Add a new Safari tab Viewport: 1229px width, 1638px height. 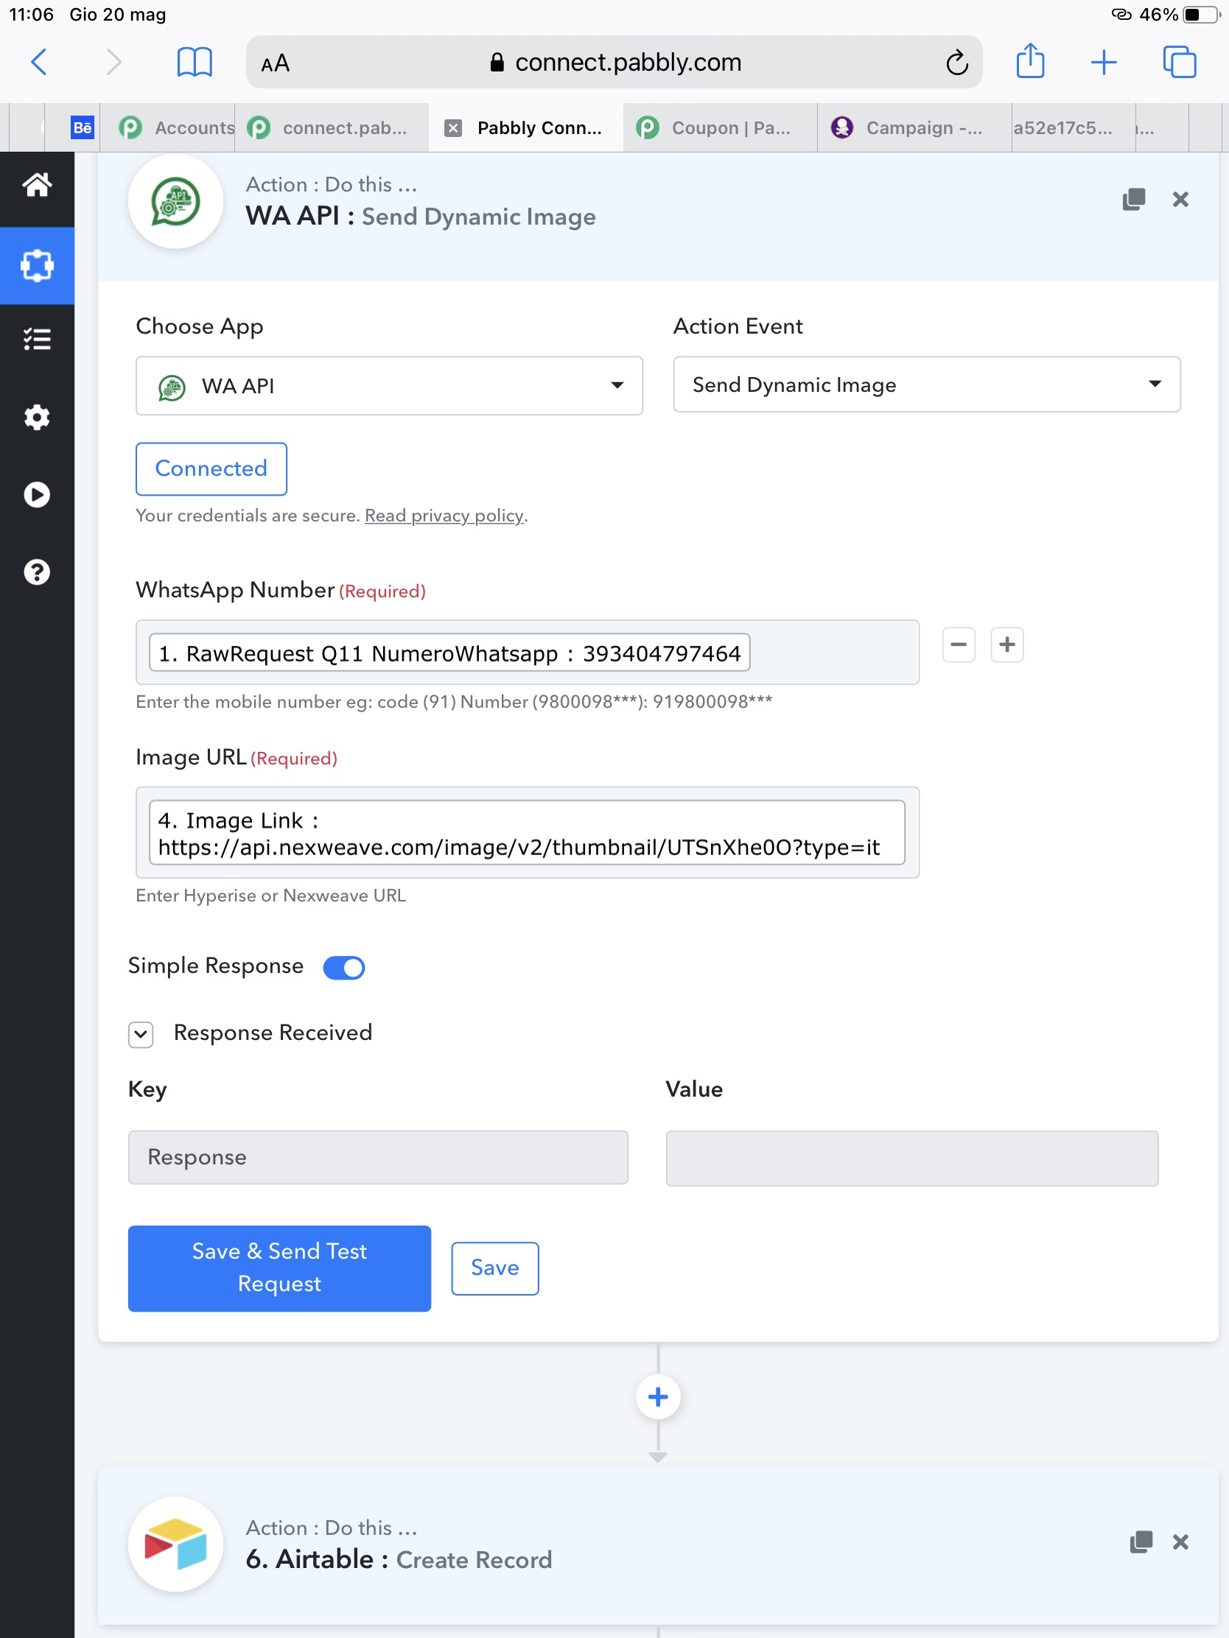click(x=1104, y=62)
